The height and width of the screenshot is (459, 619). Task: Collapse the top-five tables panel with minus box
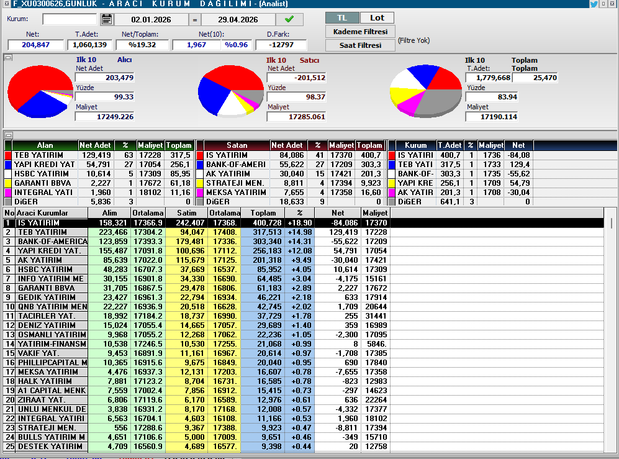9,135
